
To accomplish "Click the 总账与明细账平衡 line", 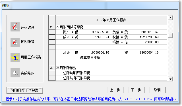I will pyautogui.click(x=76, y=73).
